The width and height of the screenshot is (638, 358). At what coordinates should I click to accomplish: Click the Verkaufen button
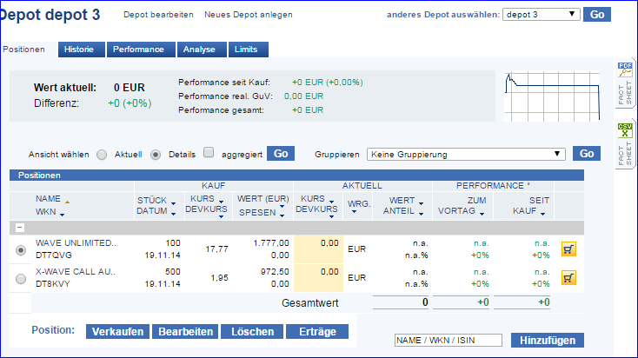click(117, 332)
